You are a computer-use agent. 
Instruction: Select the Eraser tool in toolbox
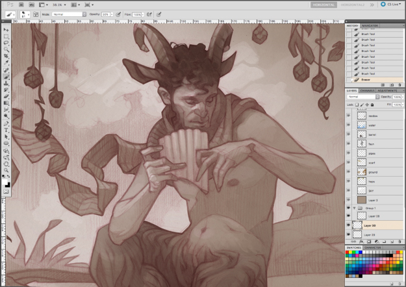tap(6, 96)
